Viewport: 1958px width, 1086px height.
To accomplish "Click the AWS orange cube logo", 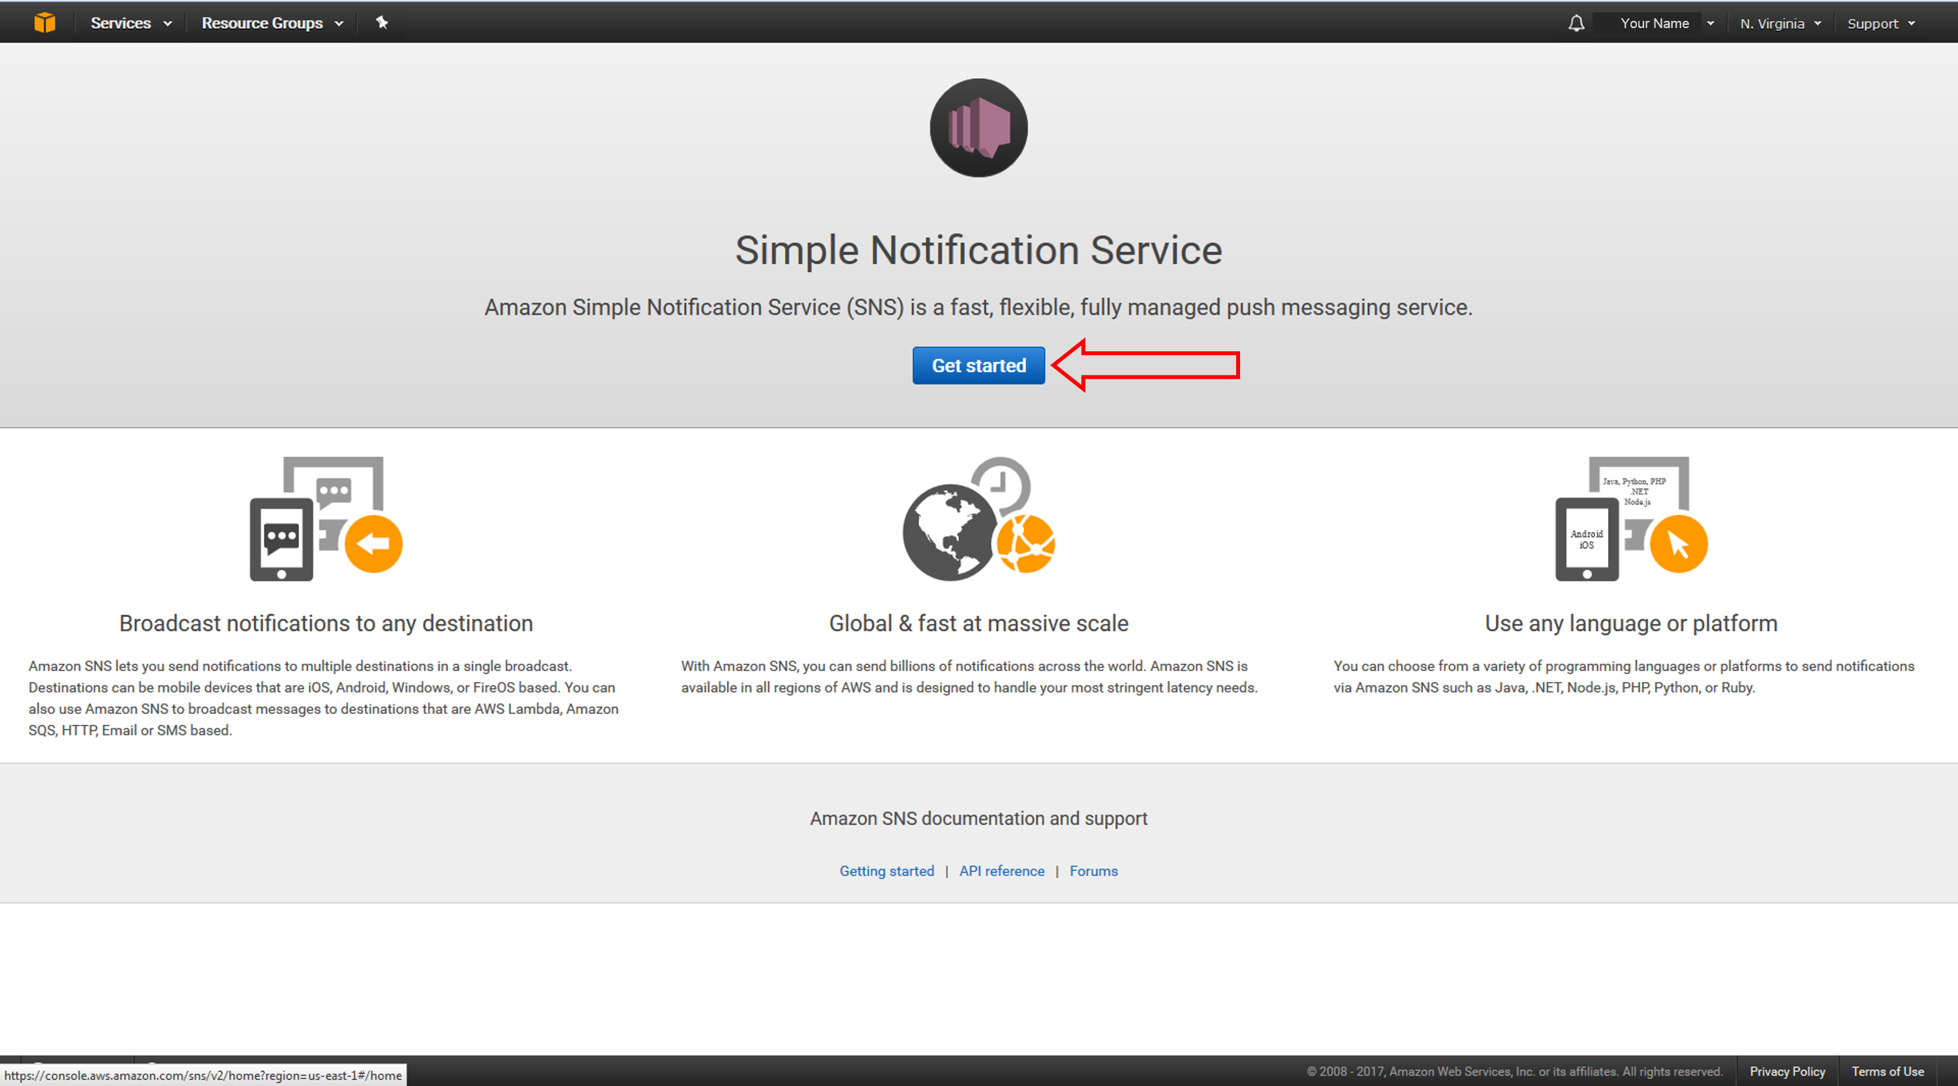I will pyautogui.click(x=45, y=22).
